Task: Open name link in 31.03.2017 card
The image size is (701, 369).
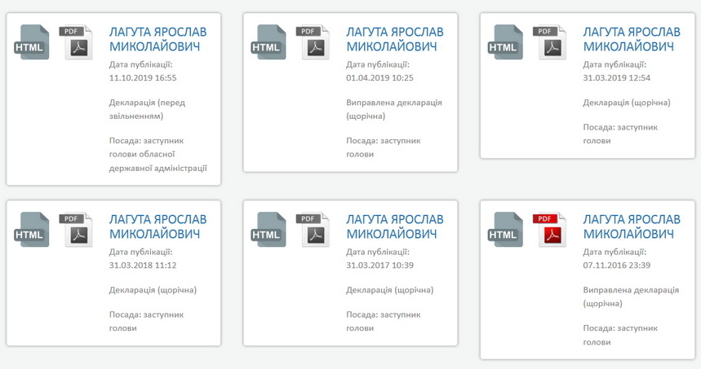Action: (394, 226)
